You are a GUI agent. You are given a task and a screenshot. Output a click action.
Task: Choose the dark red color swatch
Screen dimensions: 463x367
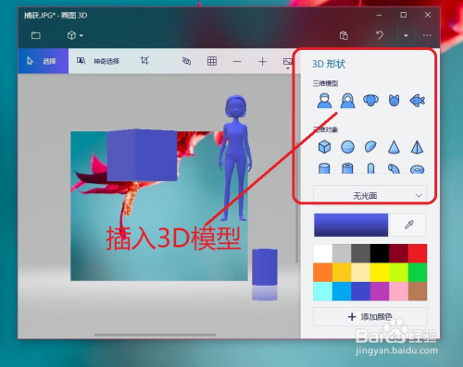click(399, 253)
